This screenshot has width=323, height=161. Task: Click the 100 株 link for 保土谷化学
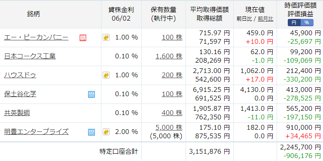172,94
